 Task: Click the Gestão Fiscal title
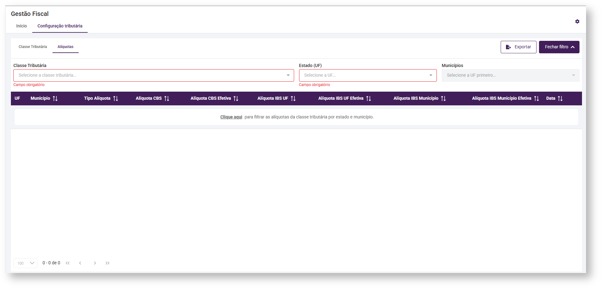[30, 14]
